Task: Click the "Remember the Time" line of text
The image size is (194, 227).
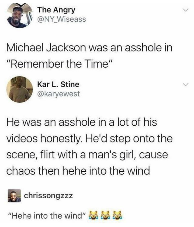Action: 59,64
